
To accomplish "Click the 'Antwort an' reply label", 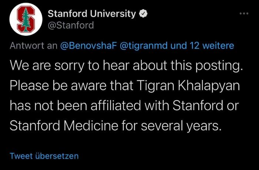I will (x=34, y=45).
